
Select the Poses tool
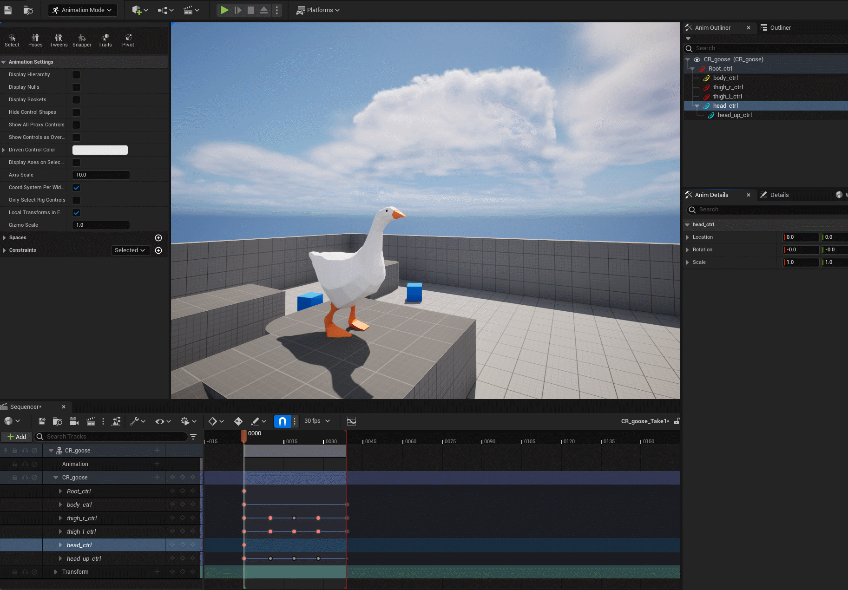[35, 40]
